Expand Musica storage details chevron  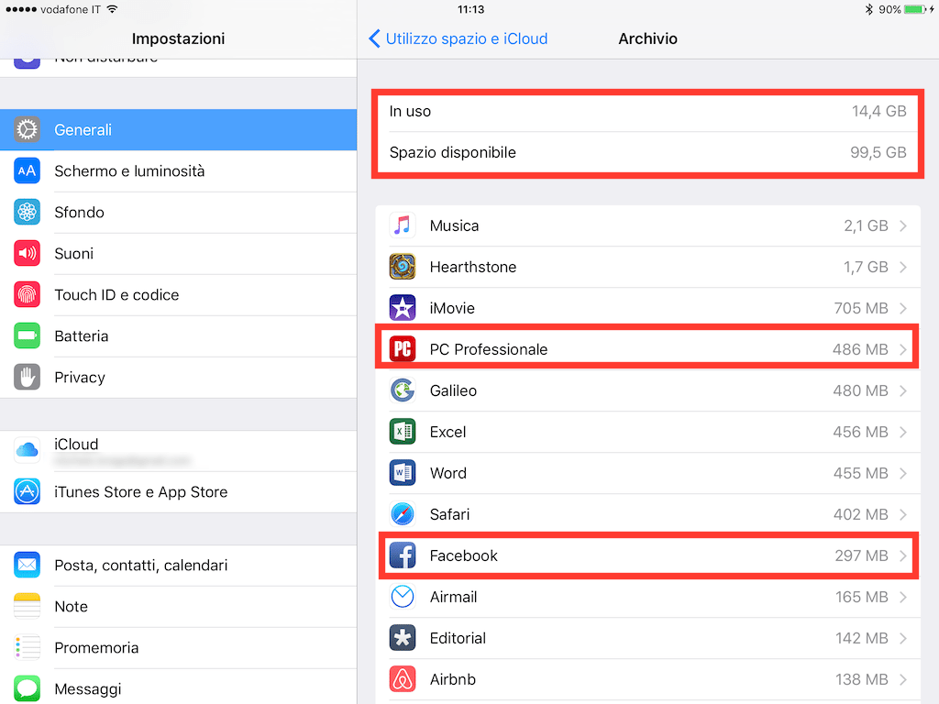pyautogui.click(x=903, y=225)
